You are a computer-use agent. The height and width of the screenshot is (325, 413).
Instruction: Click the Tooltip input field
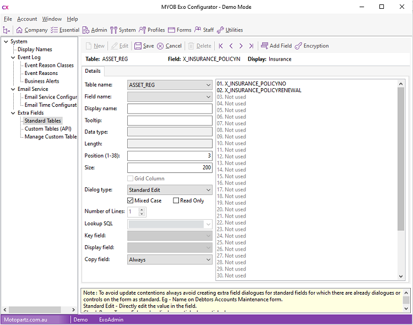170,121
